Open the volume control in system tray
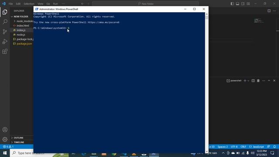Image resolution: width=279 pixels, height=157 pixels. pos(253,153)
